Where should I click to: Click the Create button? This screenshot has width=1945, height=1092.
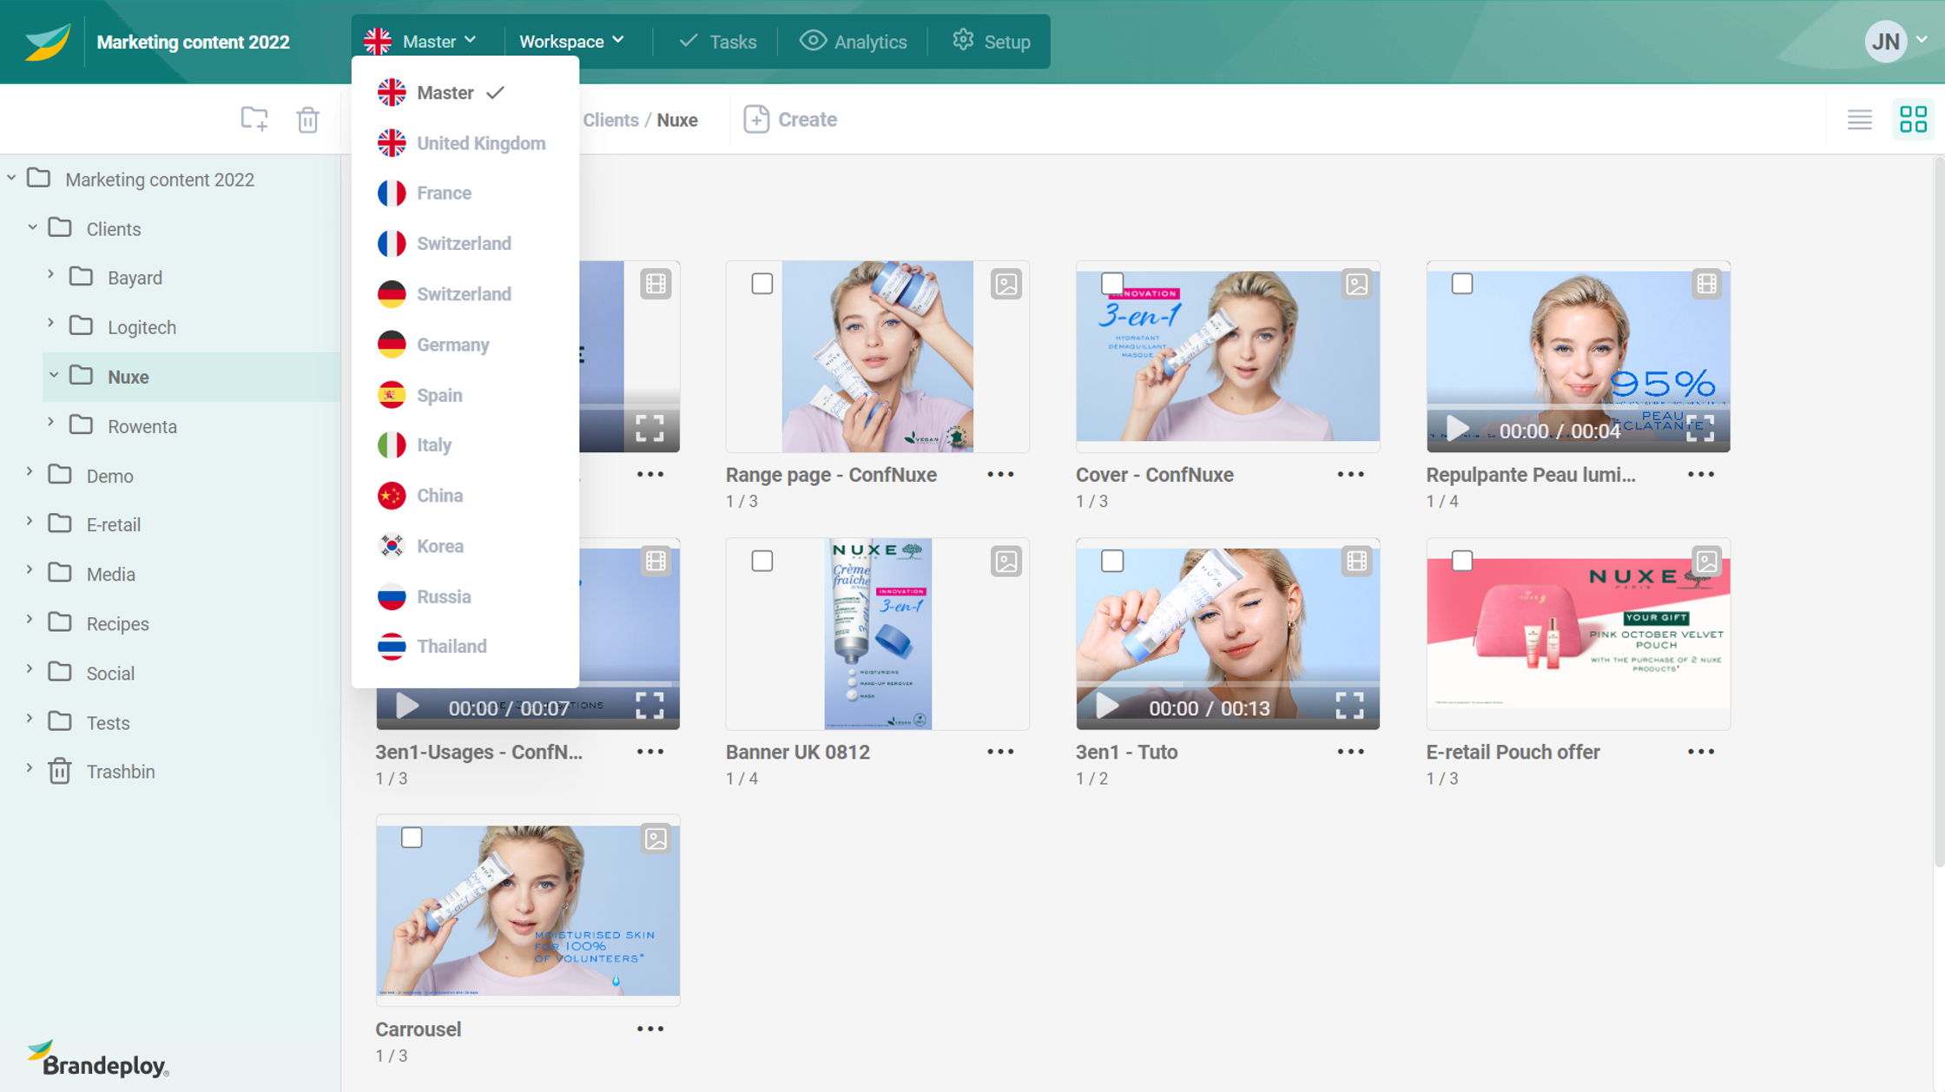pos(790,119)
